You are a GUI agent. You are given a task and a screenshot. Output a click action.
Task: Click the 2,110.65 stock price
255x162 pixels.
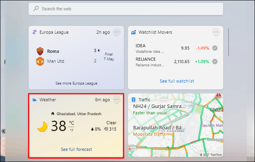pos(182,62)
